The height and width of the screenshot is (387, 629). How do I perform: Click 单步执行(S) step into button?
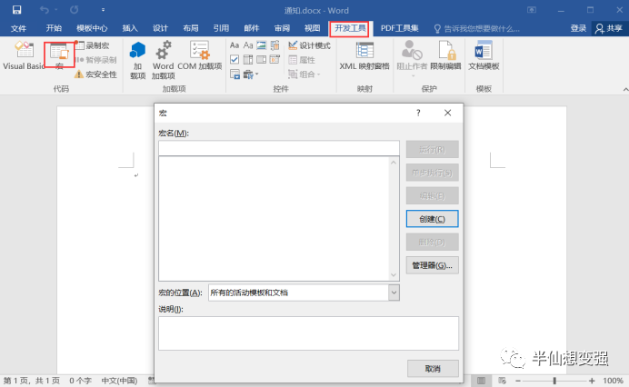[432, 173]
